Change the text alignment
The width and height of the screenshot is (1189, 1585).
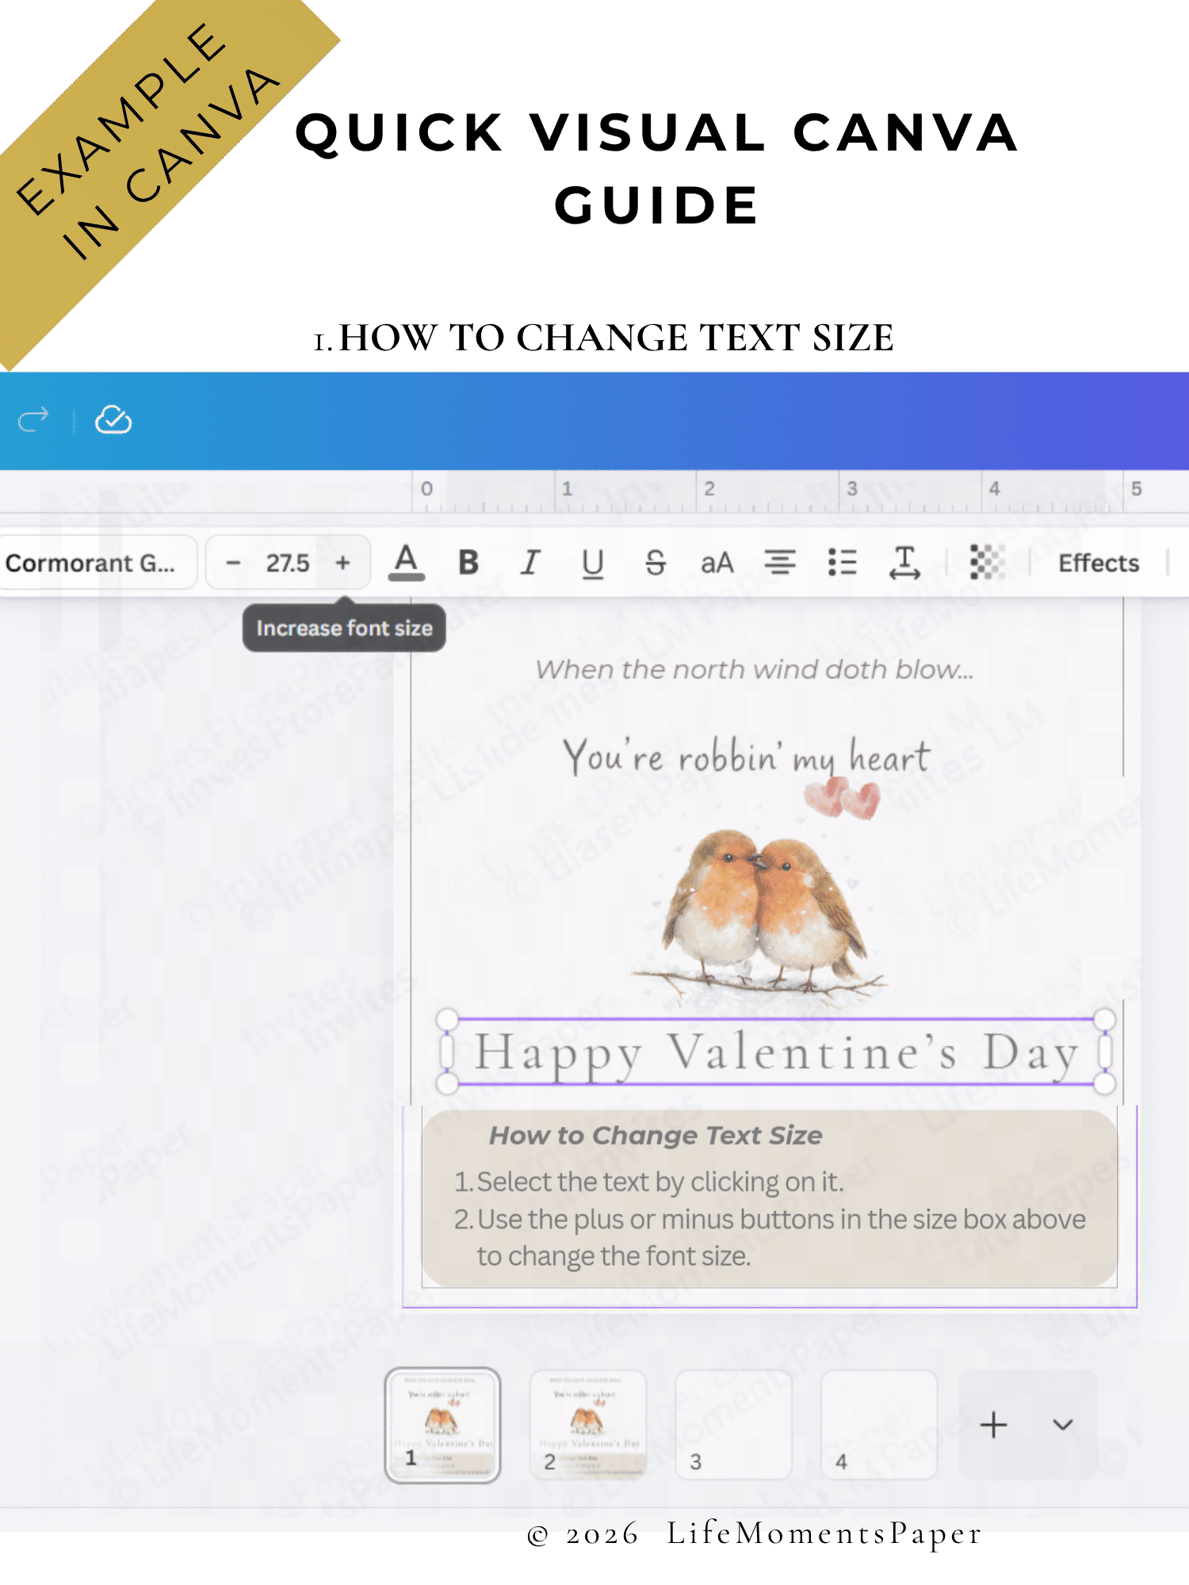780,563
